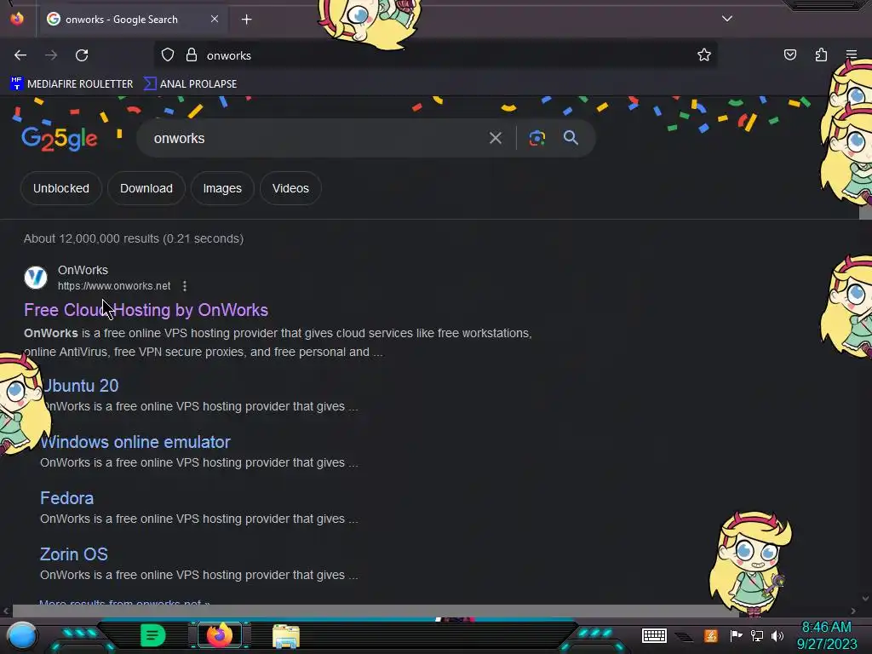
Task: Switch to Firefox in the taskbar
Action: pyautogui.click(x=220, y=635)
